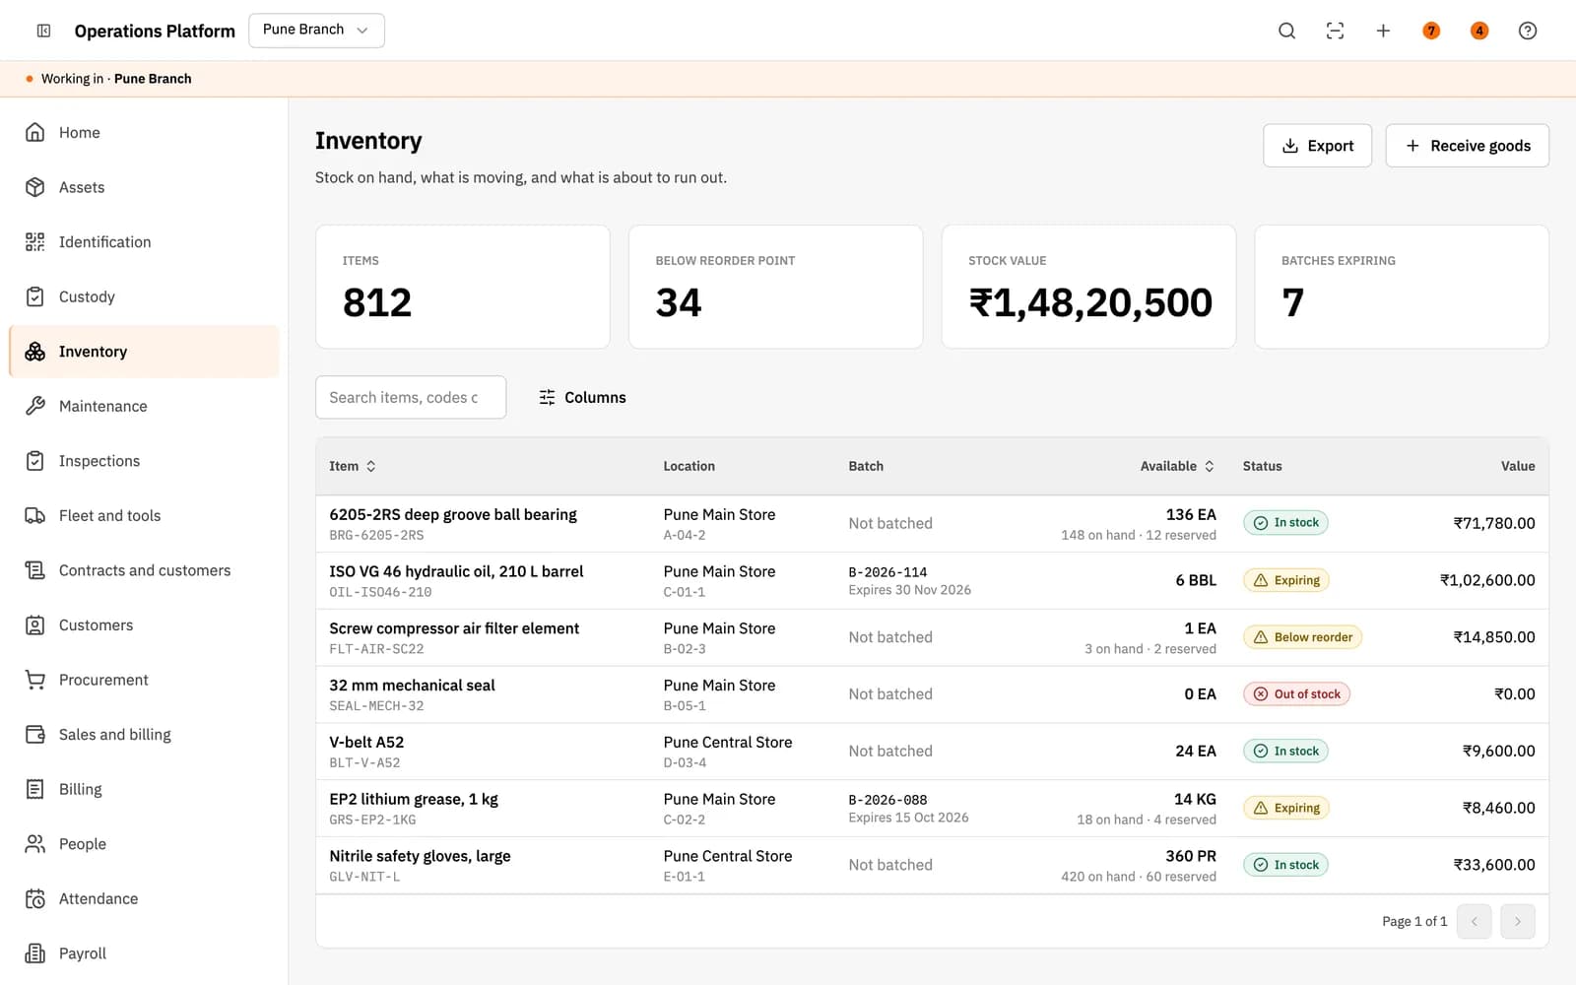1576x985 pixels.
Task: Collapse the sidebar panel icon
Action: [x=43, y=31]
